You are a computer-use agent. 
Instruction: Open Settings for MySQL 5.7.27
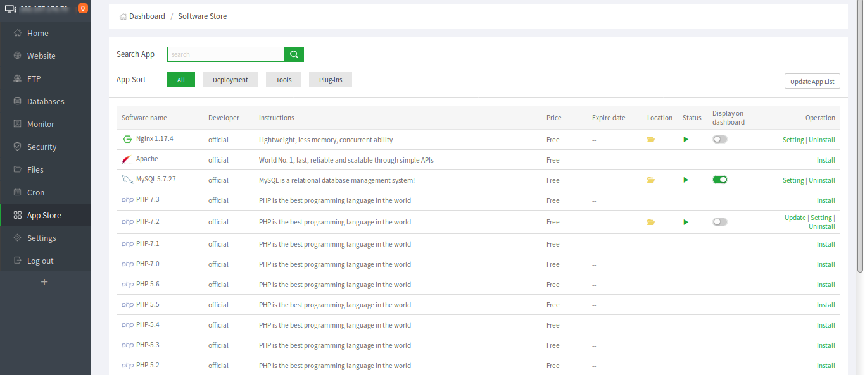pyautogui.click(x=793, y=180)
